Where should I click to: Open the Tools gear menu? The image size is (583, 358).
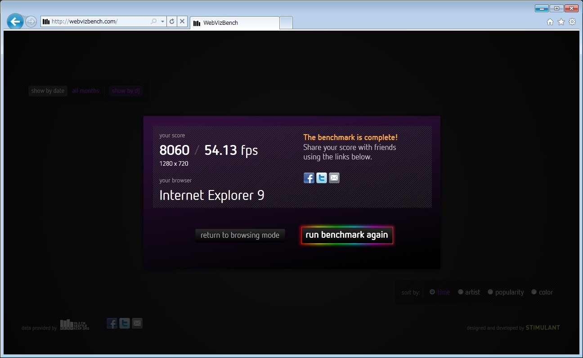coord(572,22)
